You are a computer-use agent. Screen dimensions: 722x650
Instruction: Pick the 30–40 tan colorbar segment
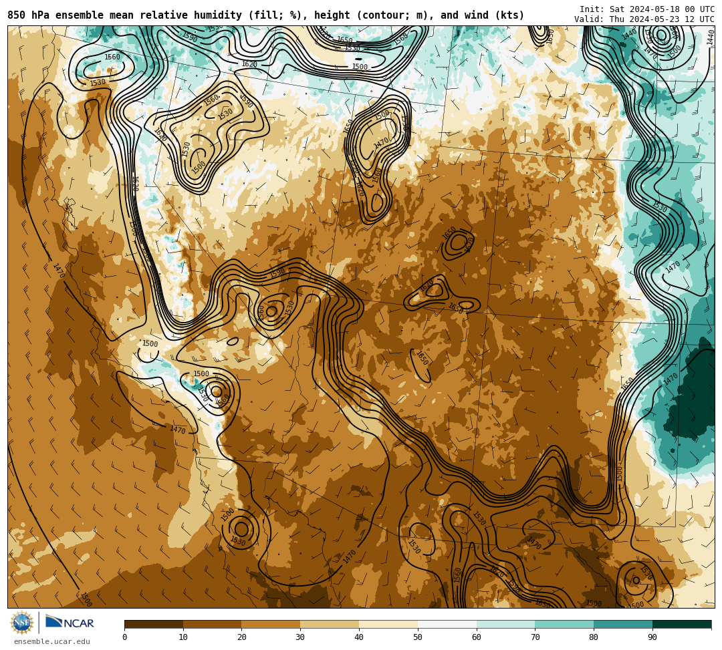(330, 624)
